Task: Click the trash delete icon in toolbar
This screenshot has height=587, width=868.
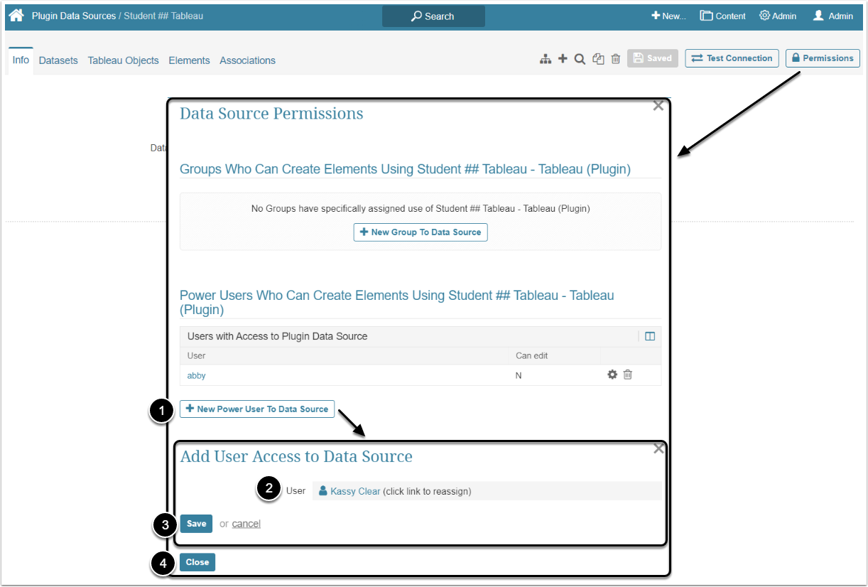Action: [x=616, y=59]
